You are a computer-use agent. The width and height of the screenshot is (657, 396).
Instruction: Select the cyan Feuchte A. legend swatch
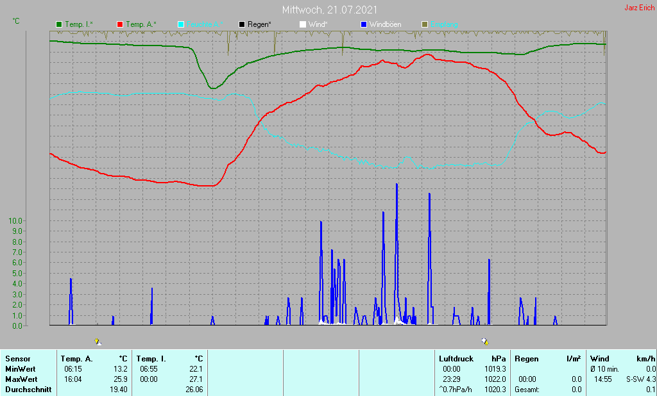coord(181,25)
